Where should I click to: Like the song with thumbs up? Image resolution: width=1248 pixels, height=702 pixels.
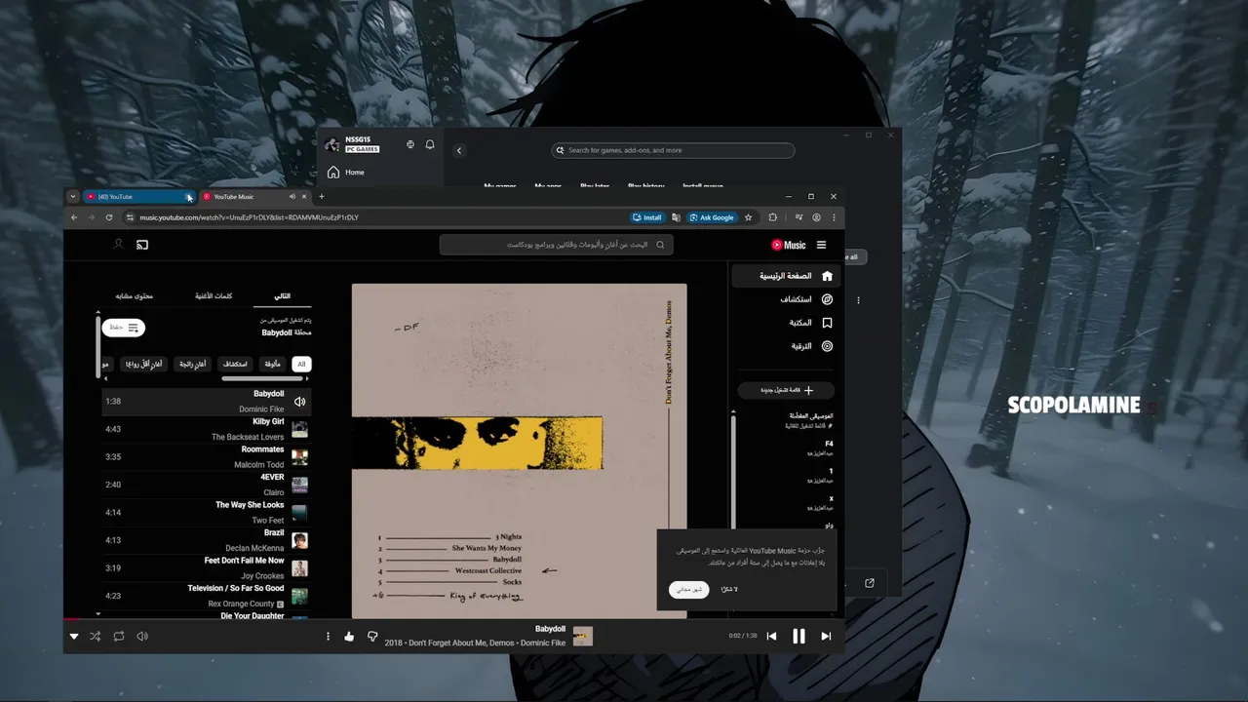[349, 636]
